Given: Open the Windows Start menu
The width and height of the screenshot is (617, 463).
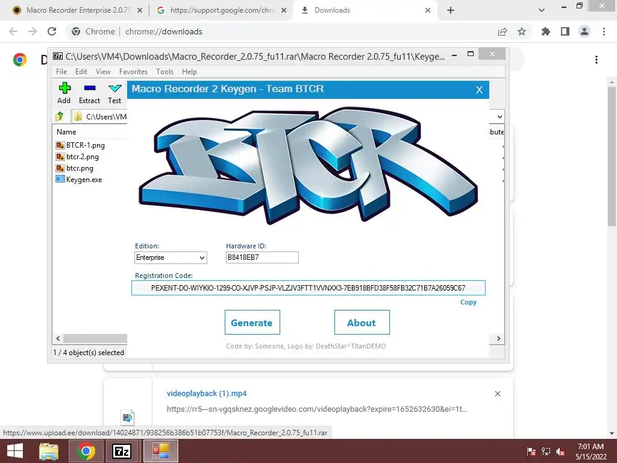Looking at the screenshot, I should tap(15, 451).
